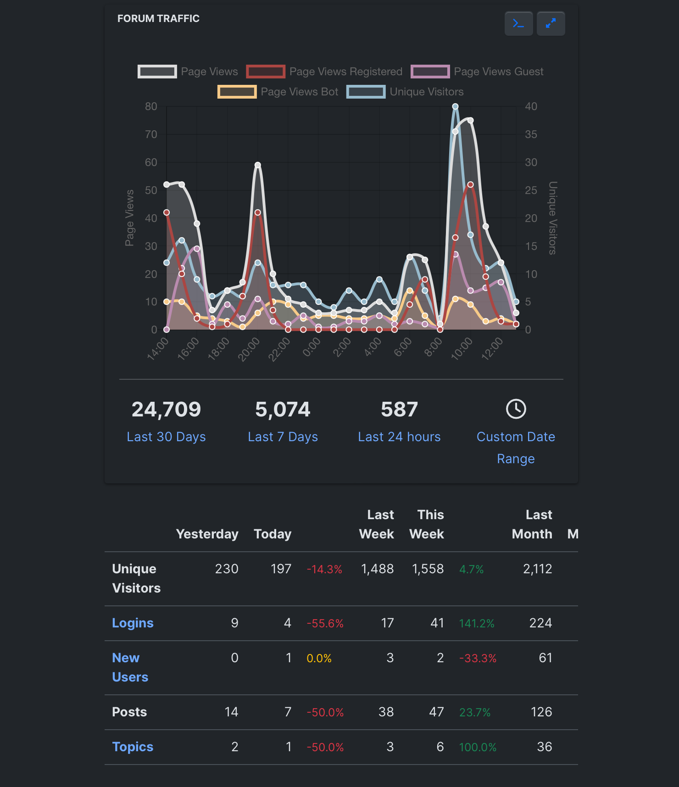The height and width of the screenshot is (787, 679).
Task: Click the FORUM TRAFFIC heading
Action: click(158, 18)
